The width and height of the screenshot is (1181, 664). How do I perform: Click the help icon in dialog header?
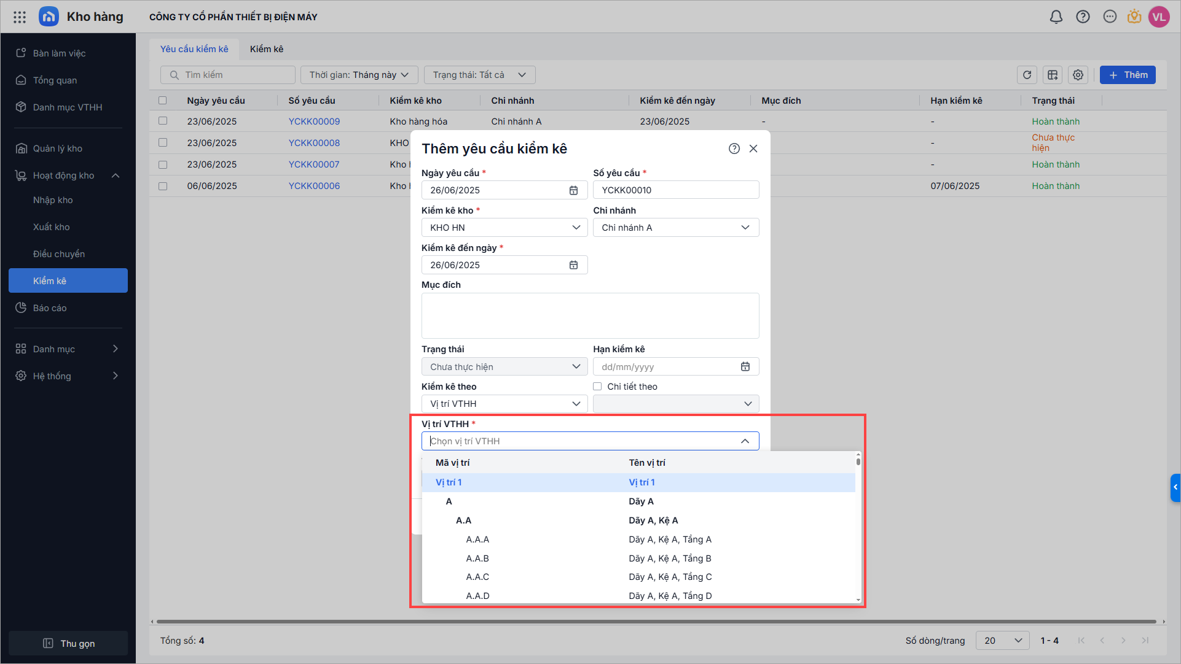click(734, 149)
